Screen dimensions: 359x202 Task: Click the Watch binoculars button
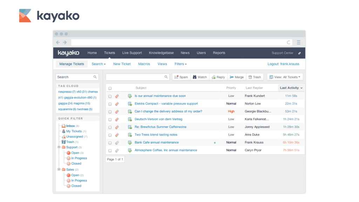point(199,77)
